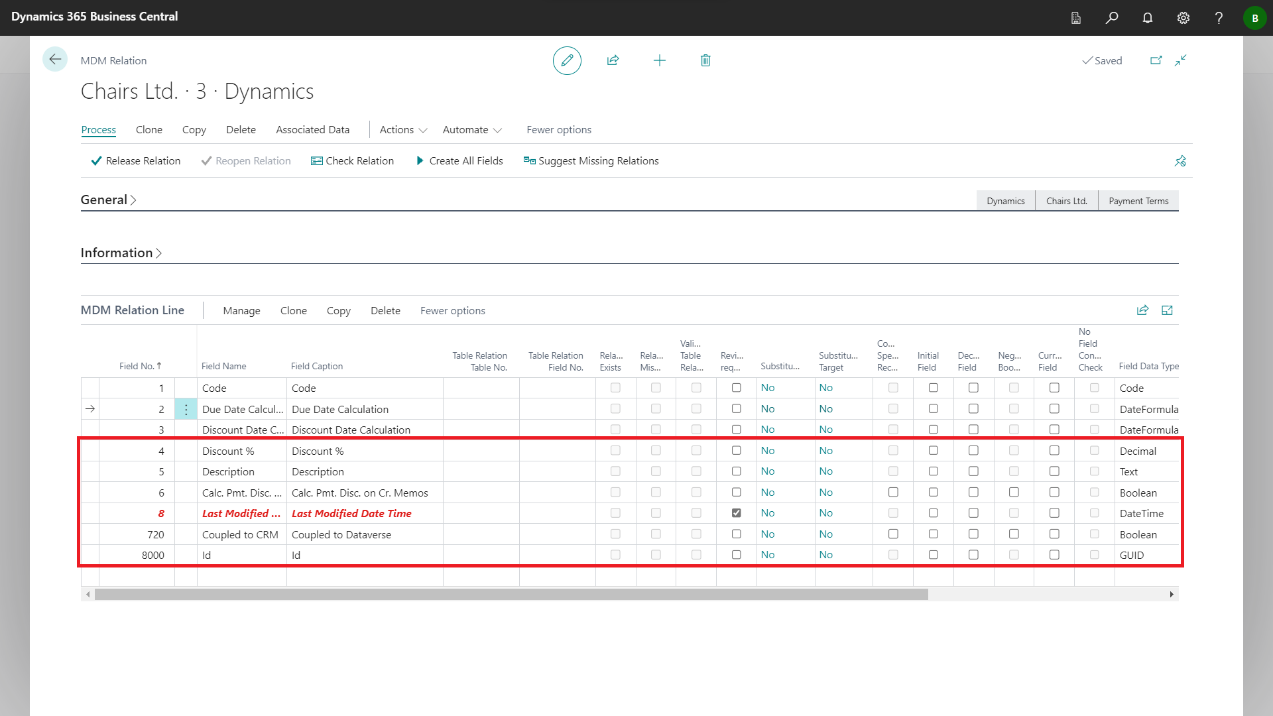Click the Chairs Ltd. summary value
This screenshot has width=1273, height=716.
(x=1067, y=201)
